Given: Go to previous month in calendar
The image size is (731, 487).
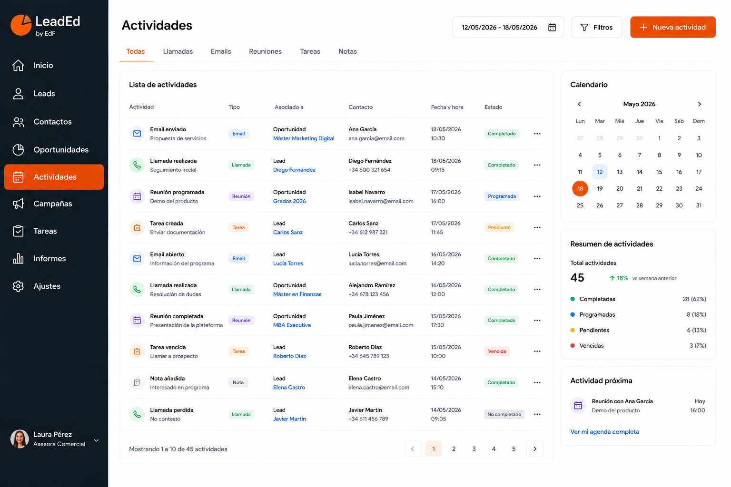Looking at the screenshot, I should (x=579, y=104).
